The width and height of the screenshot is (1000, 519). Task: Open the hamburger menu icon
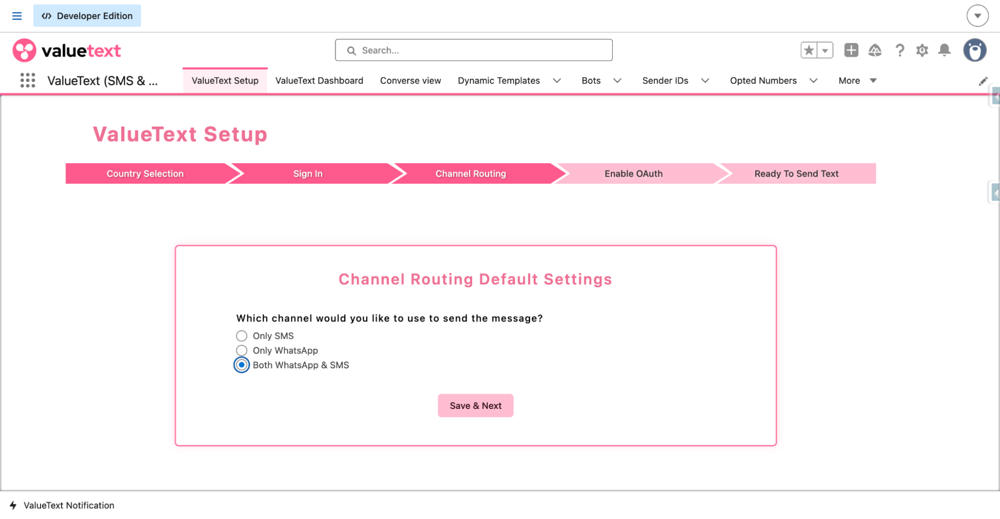(17, 16)
